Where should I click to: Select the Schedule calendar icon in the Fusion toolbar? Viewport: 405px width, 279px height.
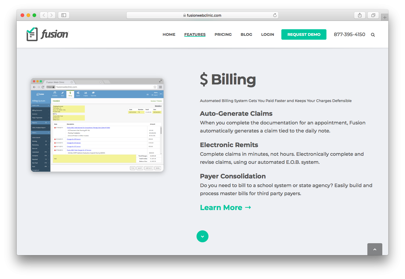click(55, 93)
